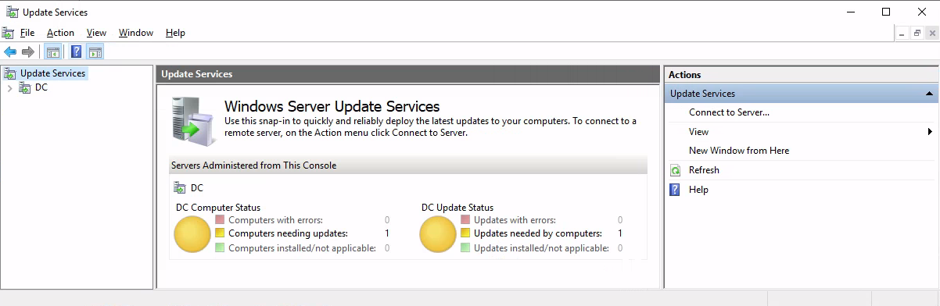The width and height of the screenshot is (940, 306).
Task: Click the blue Help icon in Actions pane
Action: point(676,190)
